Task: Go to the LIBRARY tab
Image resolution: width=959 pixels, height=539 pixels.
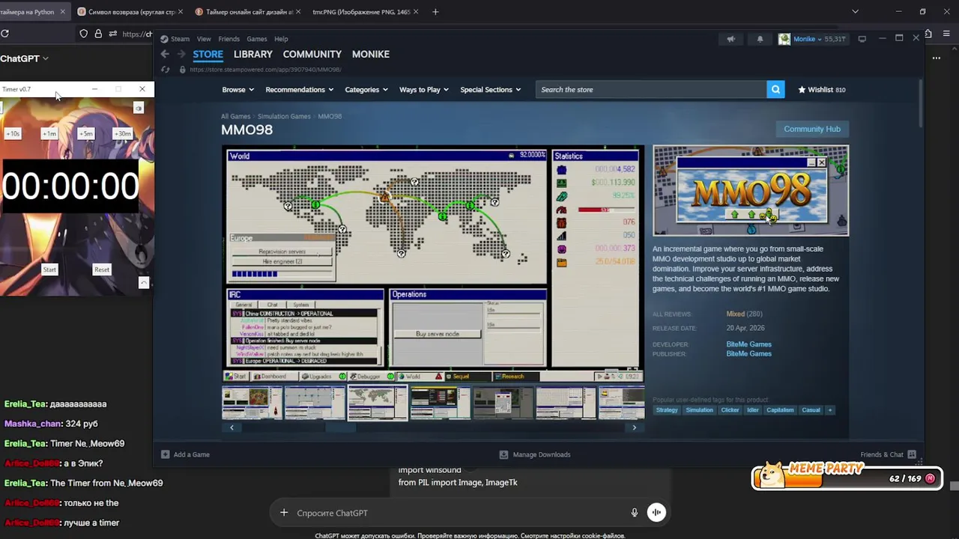Action: [252, 54]
